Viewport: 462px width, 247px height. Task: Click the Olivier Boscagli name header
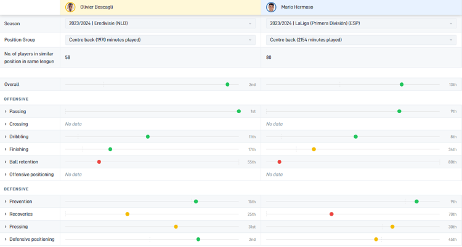point(97,7)
